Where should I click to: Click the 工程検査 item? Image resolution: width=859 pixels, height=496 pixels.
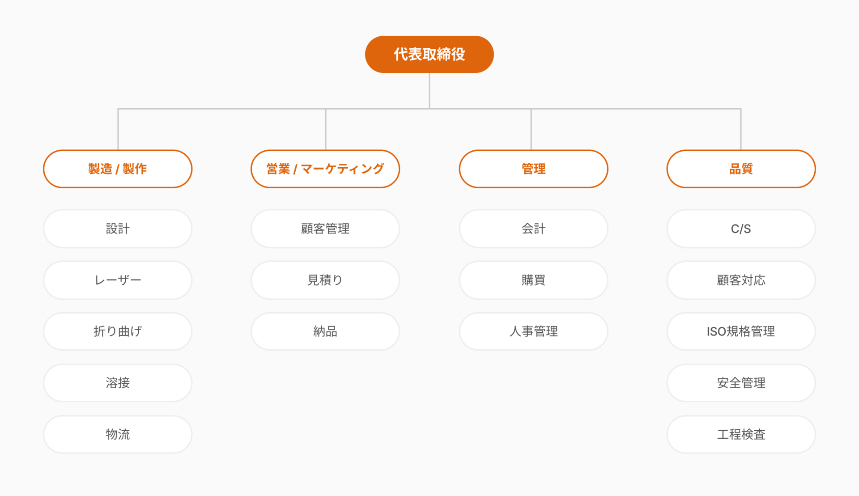coord(741,434)
